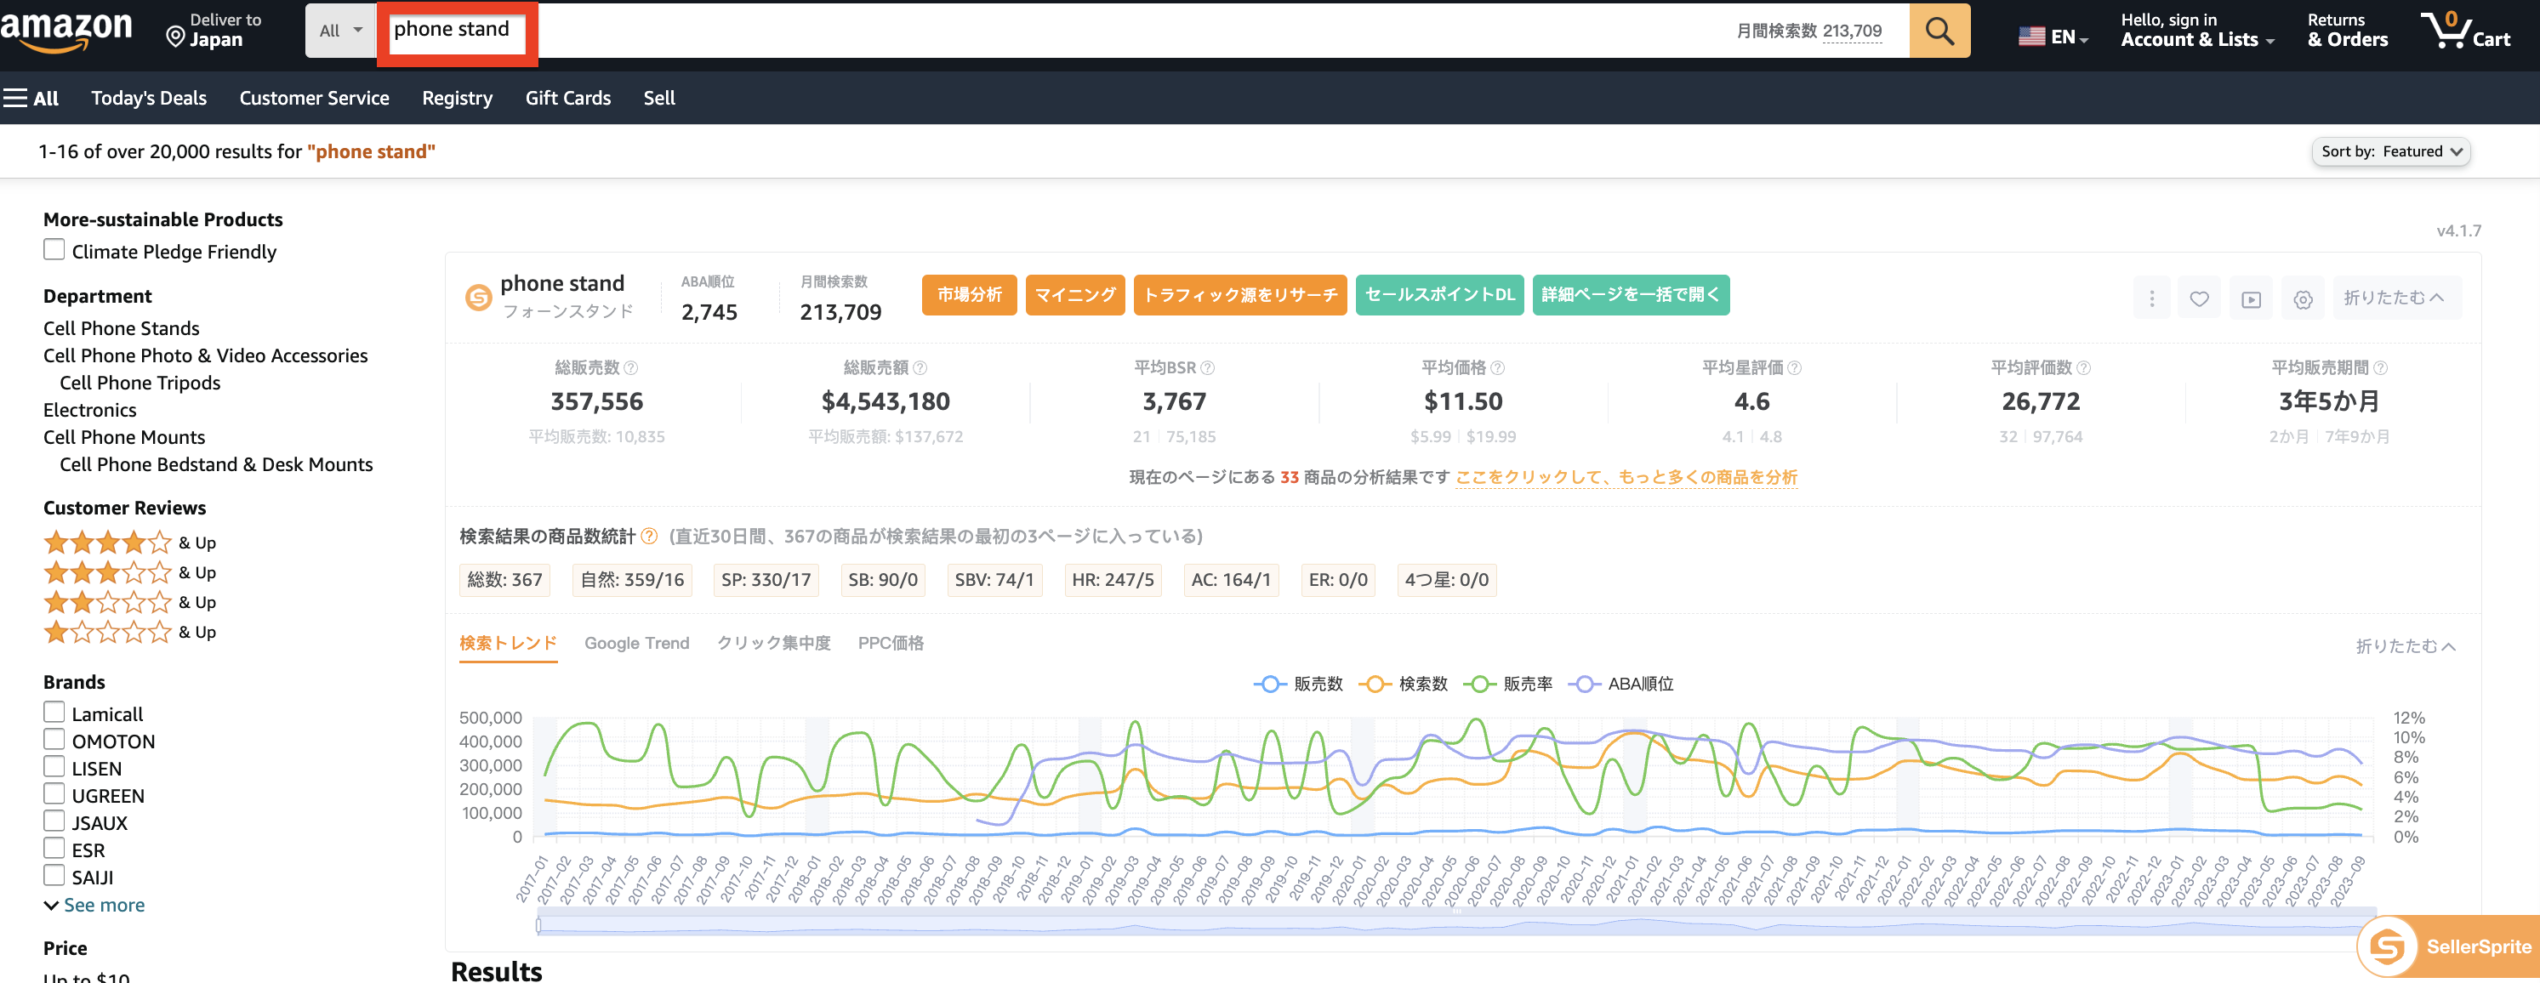Click help icon next to 検索結果の商品数統計

649,536
